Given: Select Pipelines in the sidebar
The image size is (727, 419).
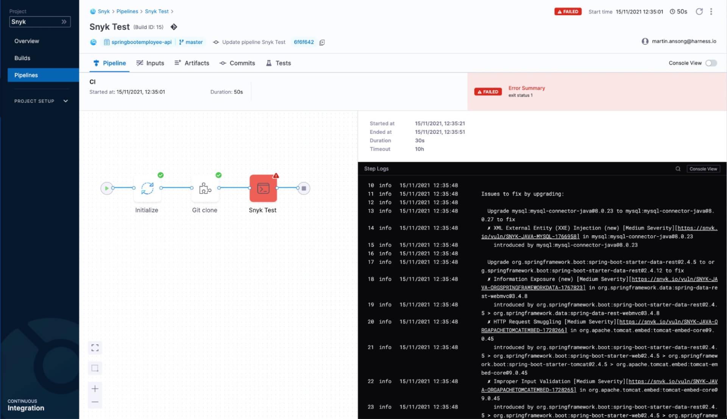Looking at the screenshot, I should coord(43,75).
